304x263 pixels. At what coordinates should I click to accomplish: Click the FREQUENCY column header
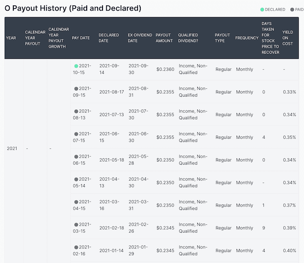pyautogui.click(x=247, y=38)
